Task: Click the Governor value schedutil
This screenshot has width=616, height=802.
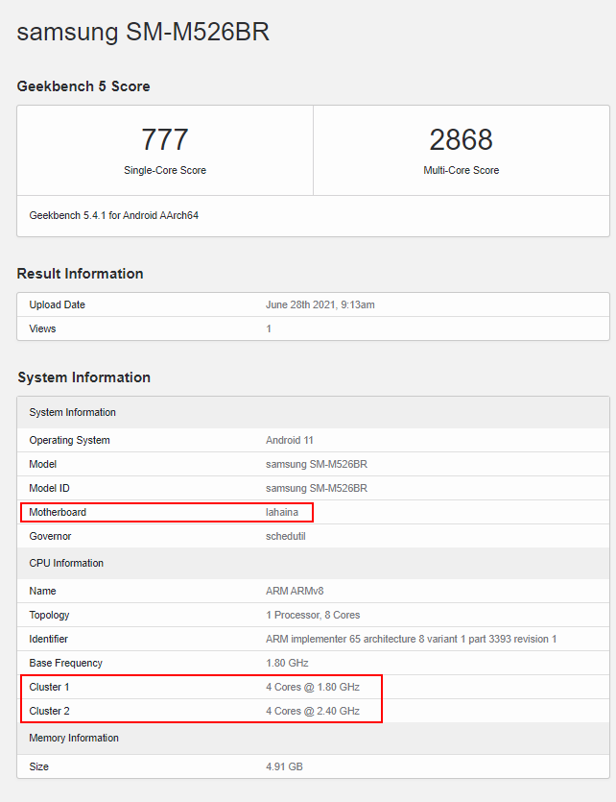Action: pyautogui.click(x=288, y=536)
